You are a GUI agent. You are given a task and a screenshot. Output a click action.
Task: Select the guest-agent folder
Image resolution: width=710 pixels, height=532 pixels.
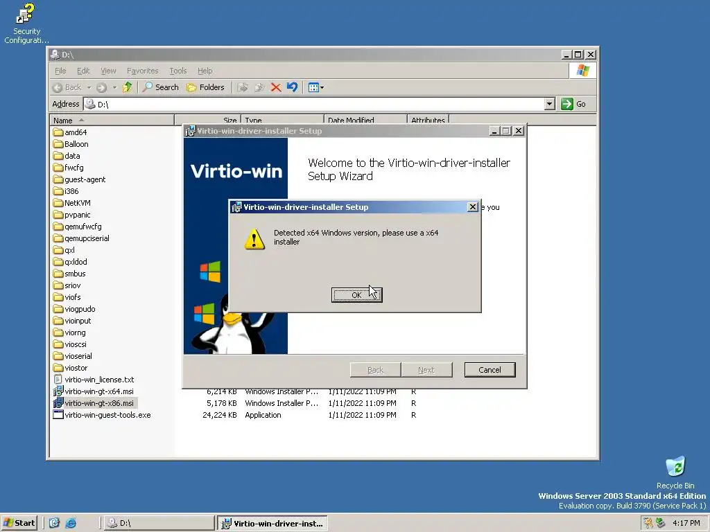79,179
